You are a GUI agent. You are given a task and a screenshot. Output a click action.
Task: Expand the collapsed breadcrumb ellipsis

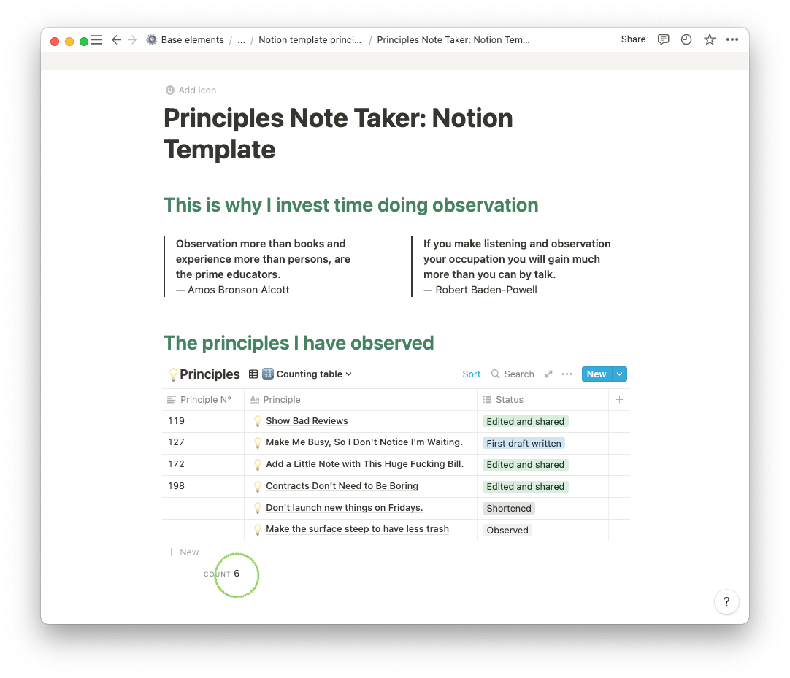coord(241,40)
